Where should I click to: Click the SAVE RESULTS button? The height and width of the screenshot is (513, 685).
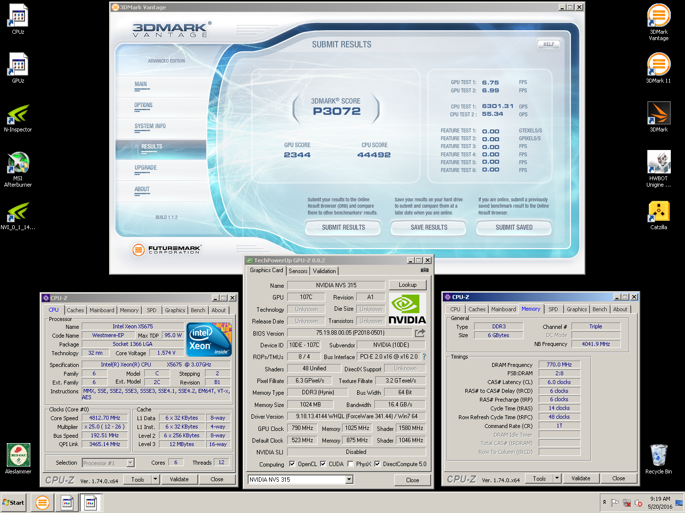tap(429, 228)
